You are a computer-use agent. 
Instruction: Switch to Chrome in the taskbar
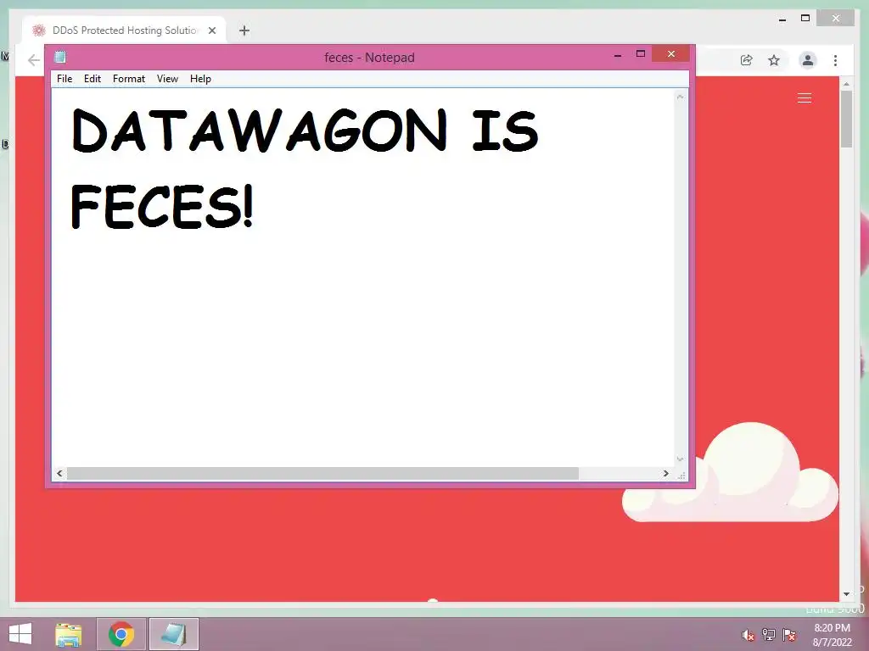coord(121,634)
